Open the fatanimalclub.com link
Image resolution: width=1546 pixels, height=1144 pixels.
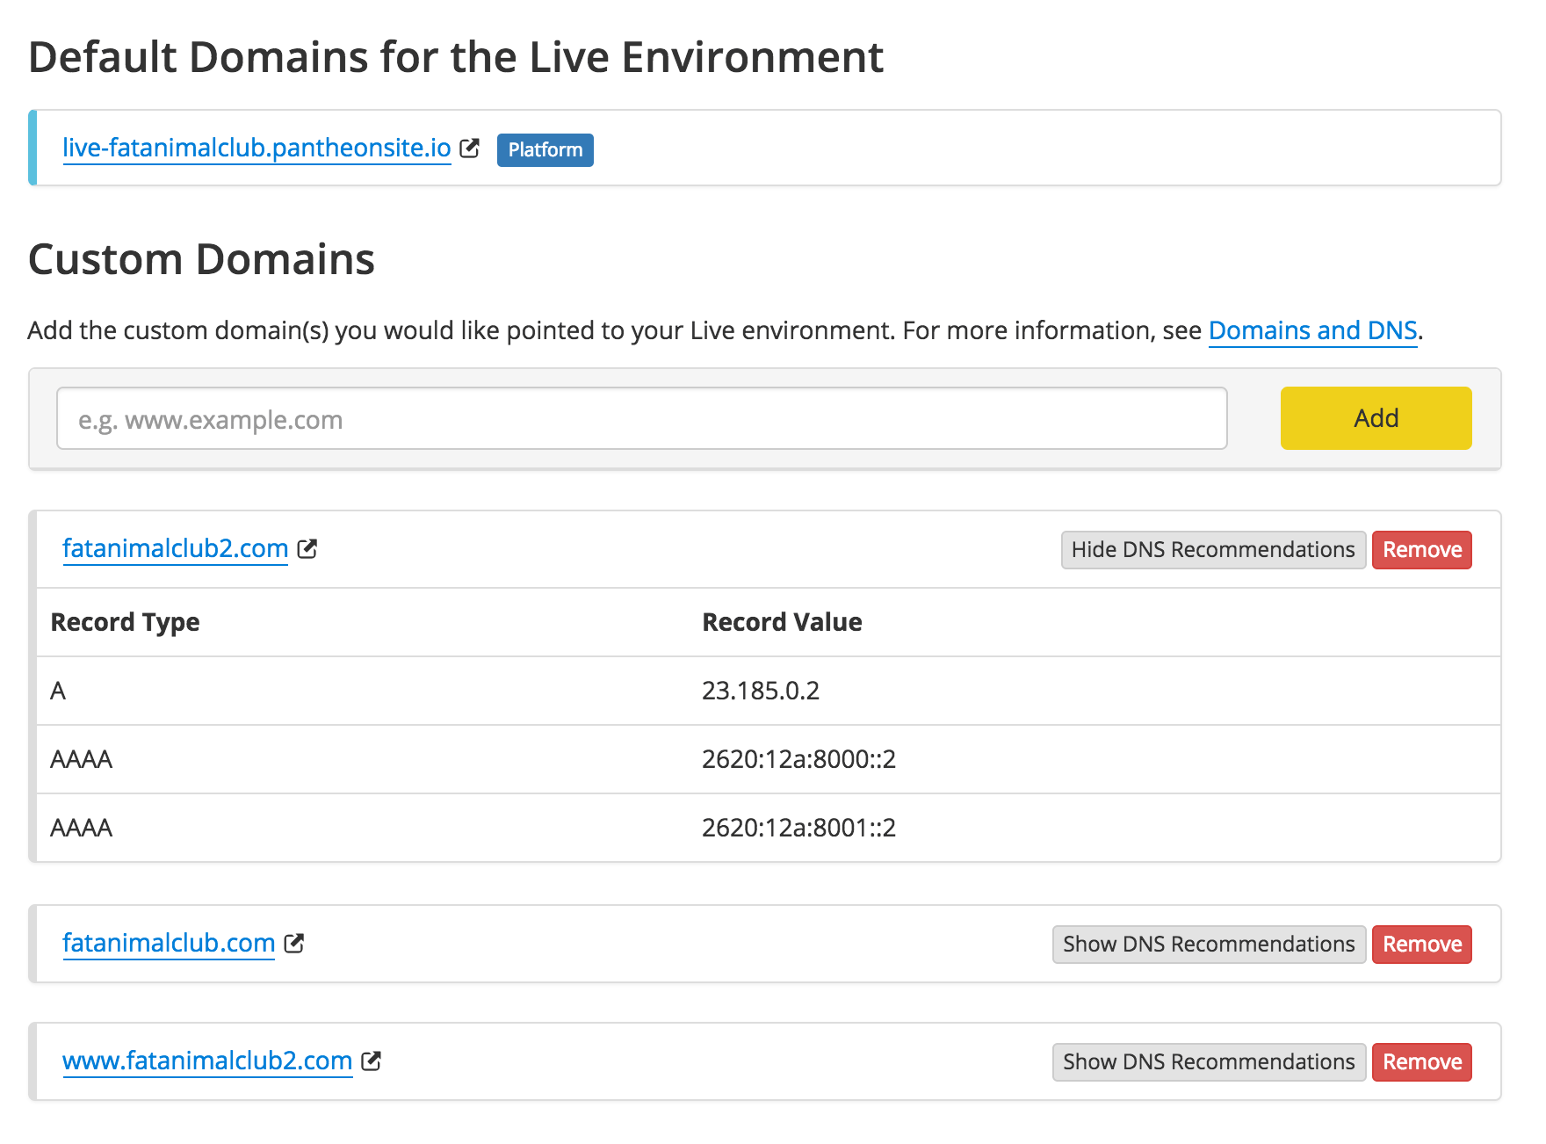point(169,943)
